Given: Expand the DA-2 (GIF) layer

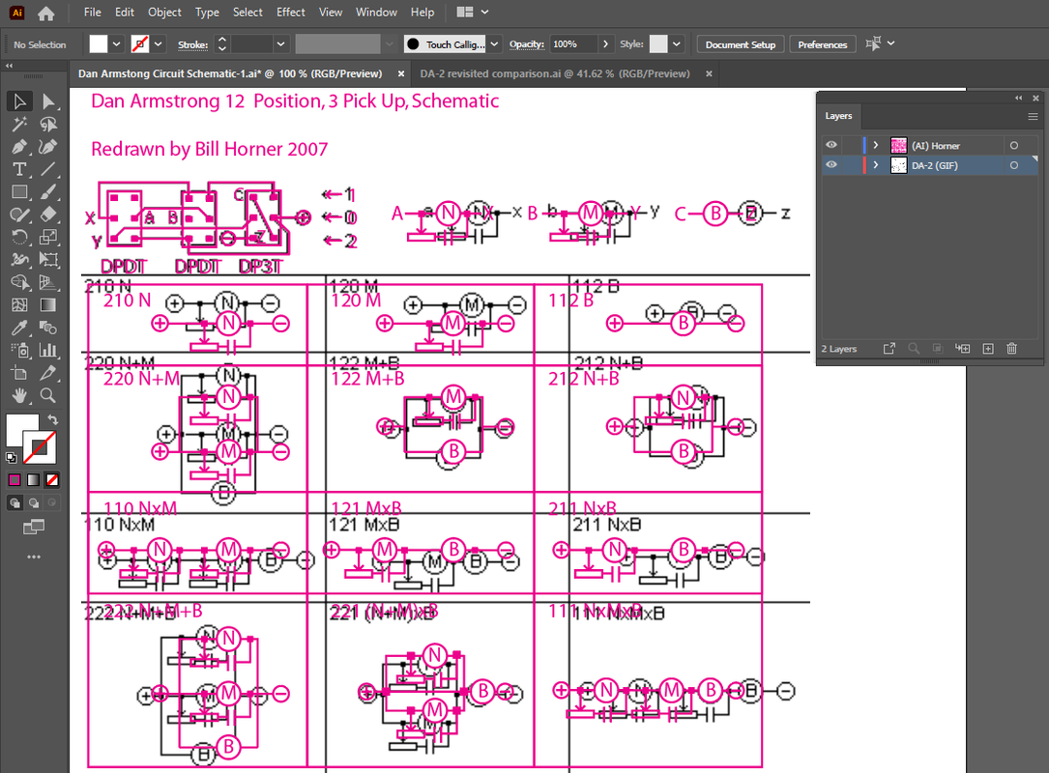Looking at the screenshot, I should [x=876, y=165].
